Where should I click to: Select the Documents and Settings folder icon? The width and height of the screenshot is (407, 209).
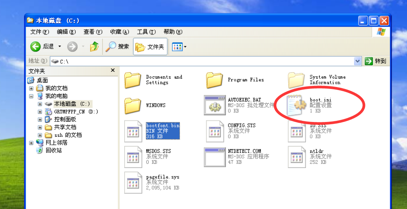[133, 80]
